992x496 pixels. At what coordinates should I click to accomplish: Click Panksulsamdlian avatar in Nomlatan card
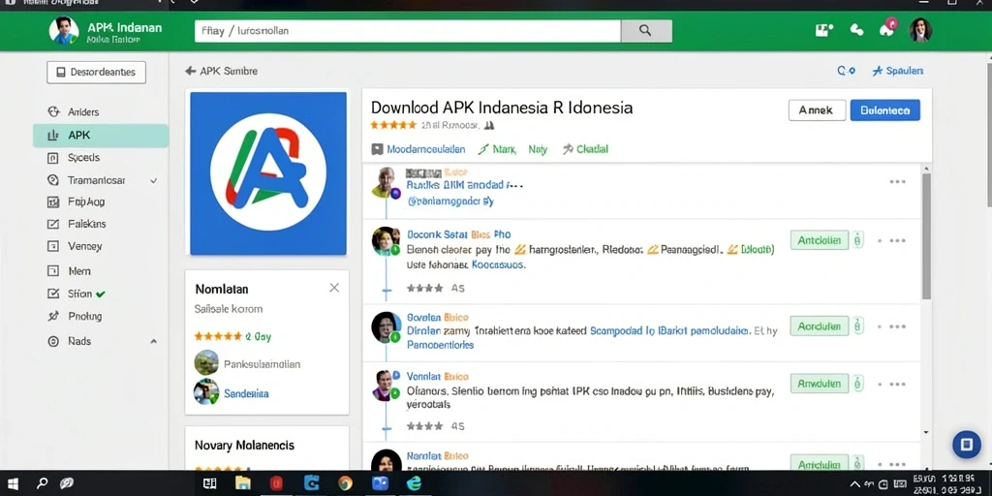[x=206, y=362]
